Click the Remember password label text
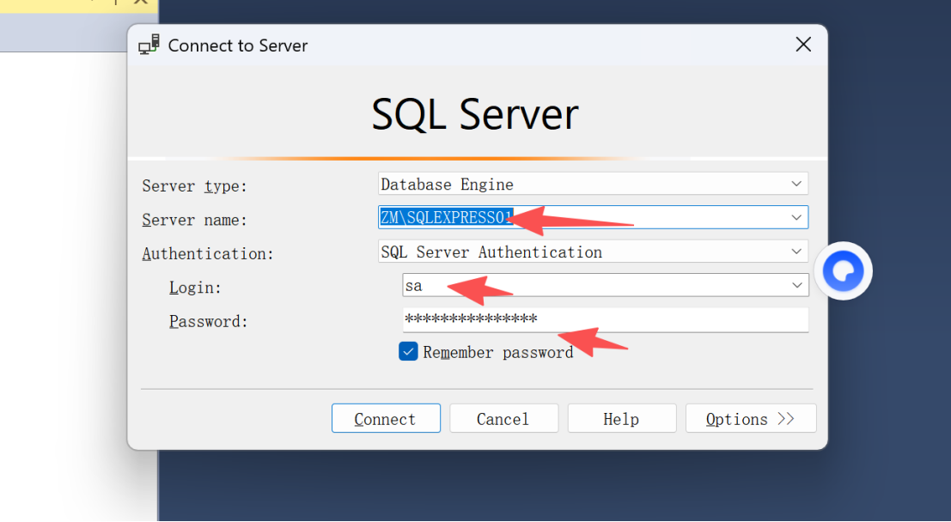This screenshot has width=951, height=522. point(498,352)
